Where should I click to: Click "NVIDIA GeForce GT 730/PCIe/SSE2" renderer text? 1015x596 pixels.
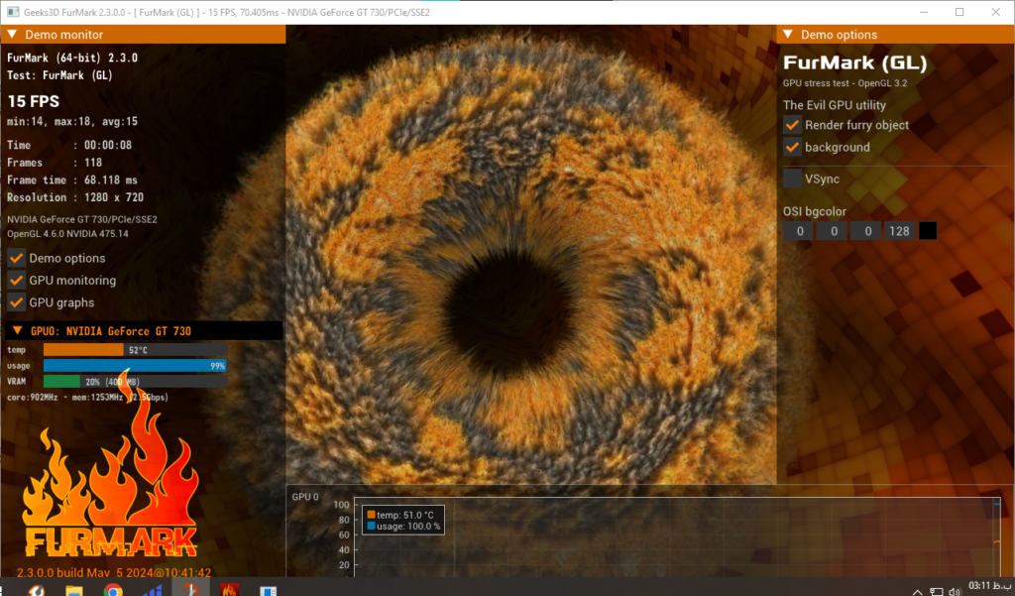click(82, 219)
